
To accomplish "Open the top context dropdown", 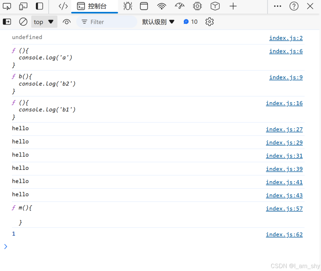I will 44,22.
